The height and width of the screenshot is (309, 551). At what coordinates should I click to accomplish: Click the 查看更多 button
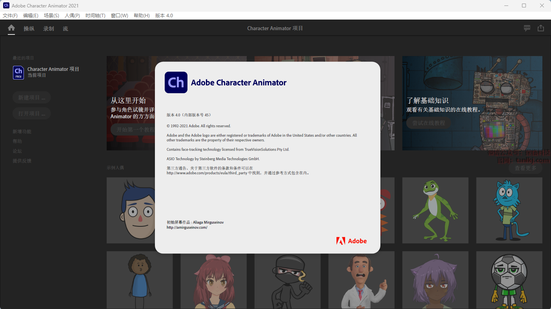[x=526, y=168]
